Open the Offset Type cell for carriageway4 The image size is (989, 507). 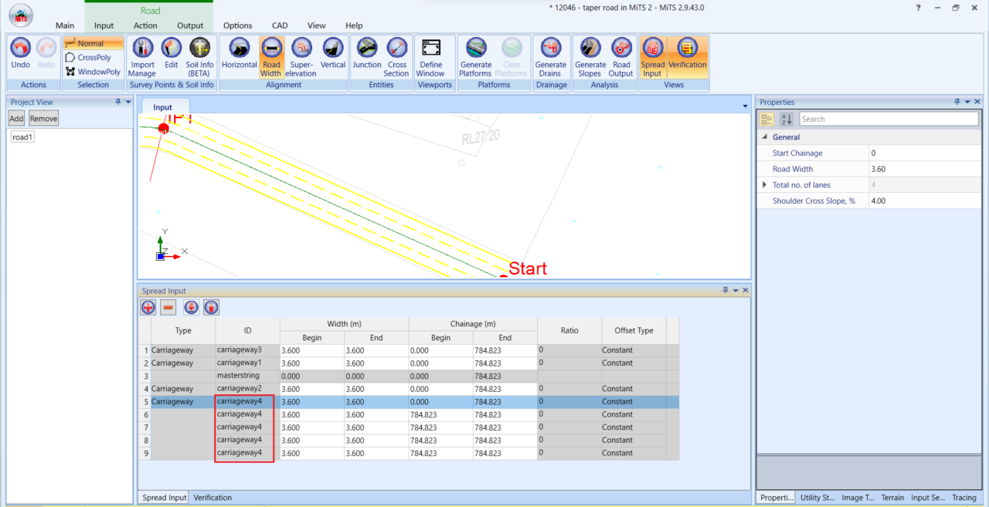pyautogui.click(x=634, y=401)
